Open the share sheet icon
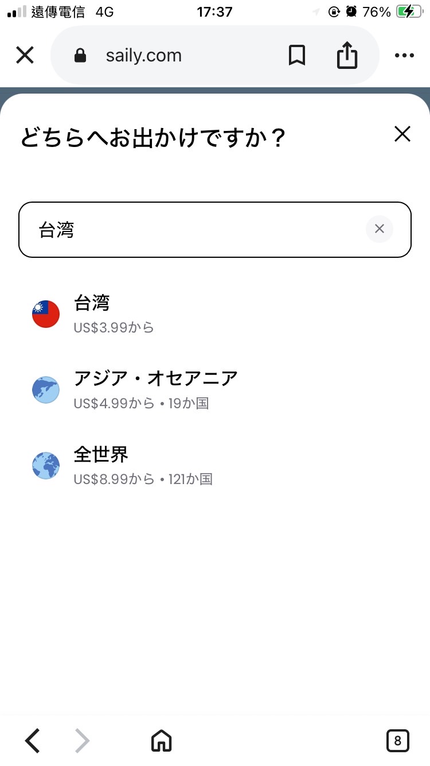 pos(347,56)
